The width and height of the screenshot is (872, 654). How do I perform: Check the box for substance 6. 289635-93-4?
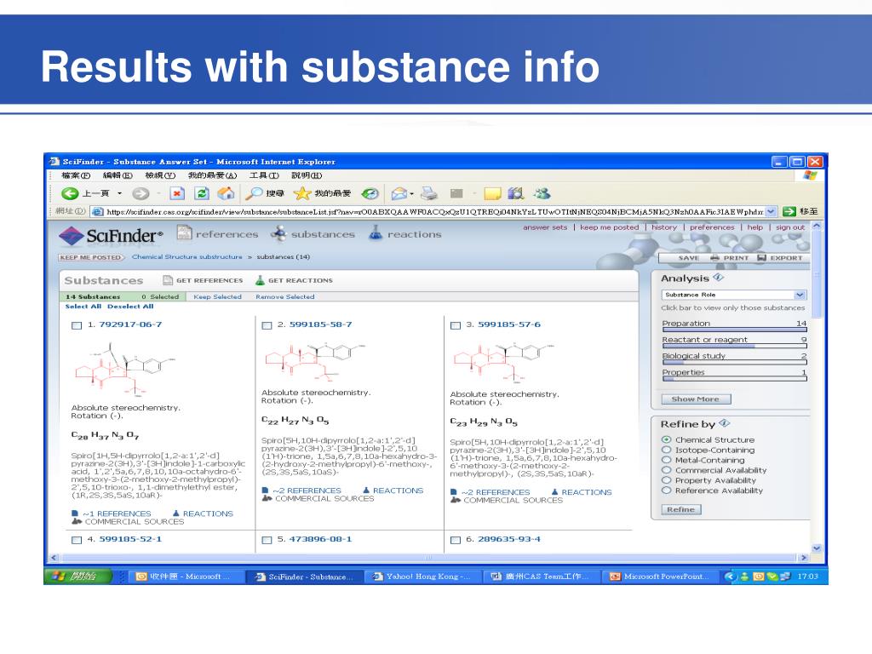pos(456,540)
